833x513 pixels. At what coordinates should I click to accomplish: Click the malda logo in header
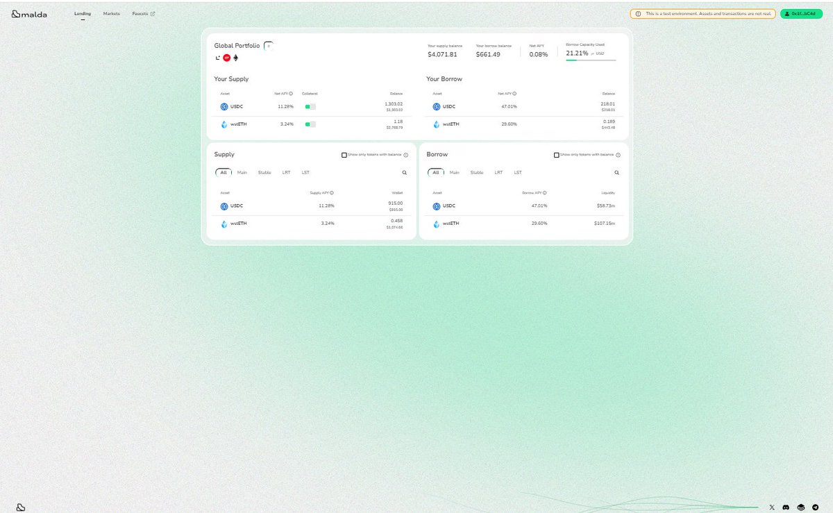click(x=29, y=13)
